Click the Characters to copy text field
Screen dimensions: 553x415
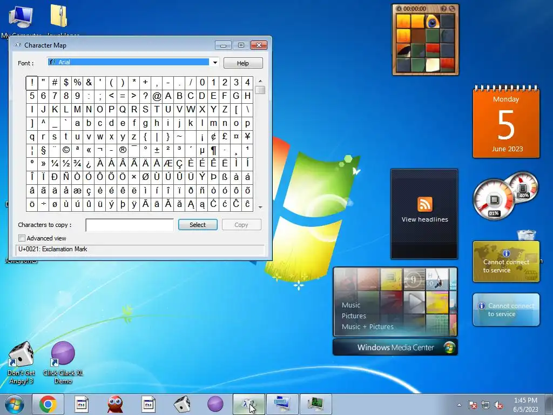[130, 225]
